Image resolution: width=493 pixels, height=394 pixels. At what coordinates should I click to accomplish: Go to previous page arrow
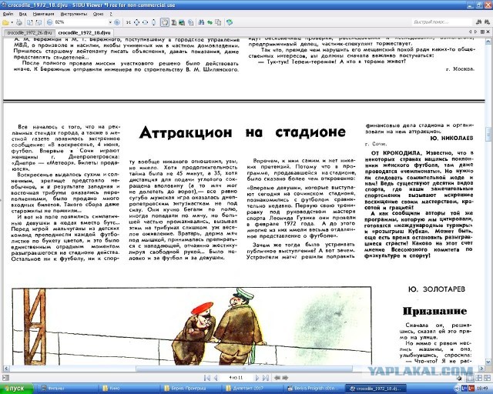click(x=216, y=378)
